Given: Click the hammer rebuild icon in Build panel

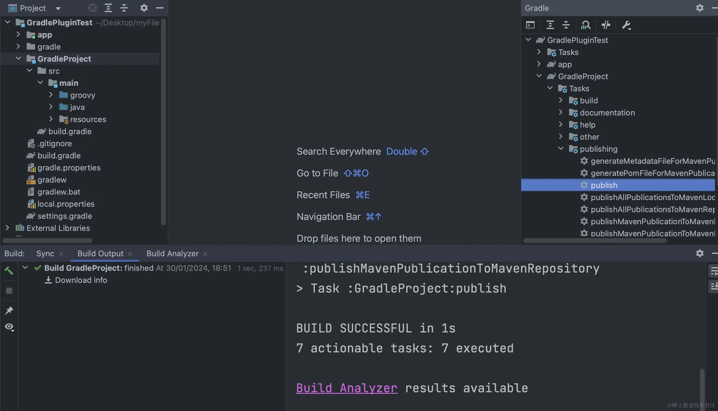Looking at the screenshot, I should (9, 270).
